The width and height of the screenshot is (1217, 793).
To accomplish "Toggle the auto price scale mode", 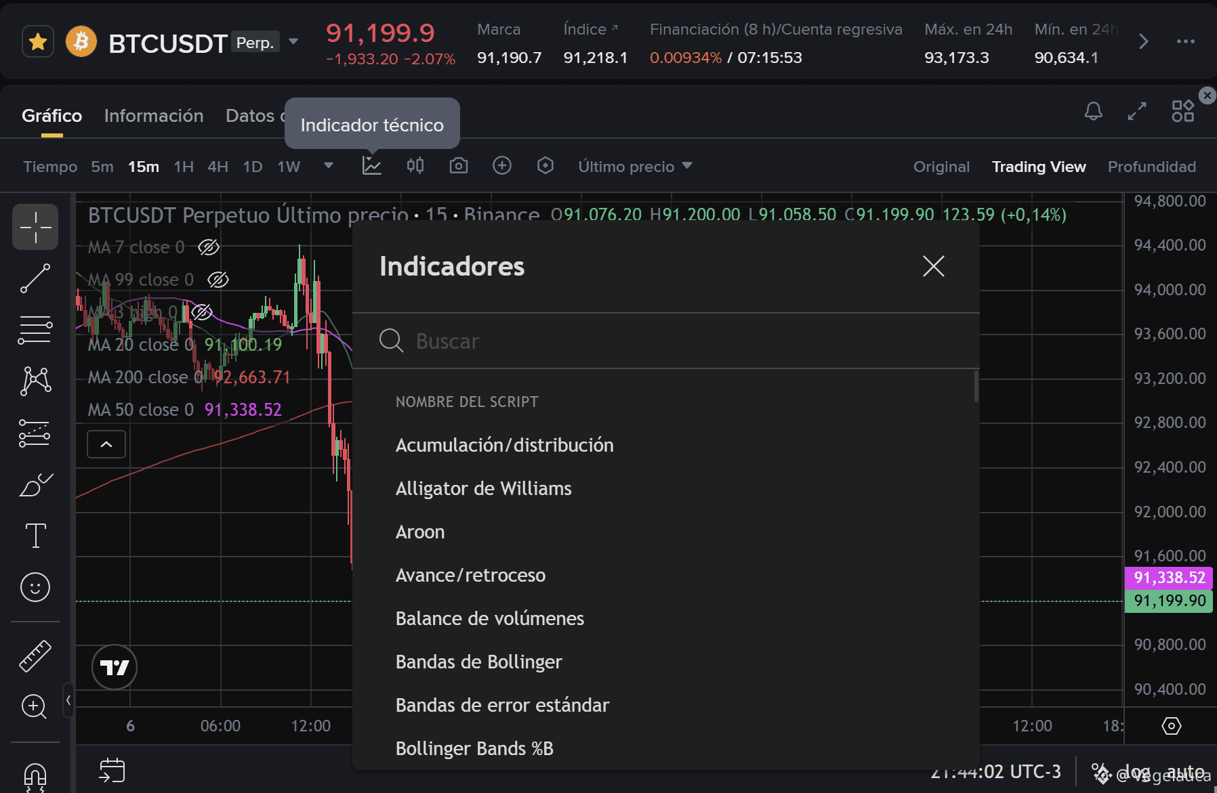I will click(x=1185, y=771).
